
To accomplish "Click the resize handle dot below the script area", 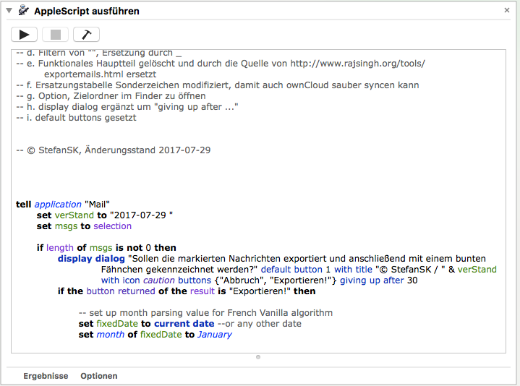I will (259, 357).
